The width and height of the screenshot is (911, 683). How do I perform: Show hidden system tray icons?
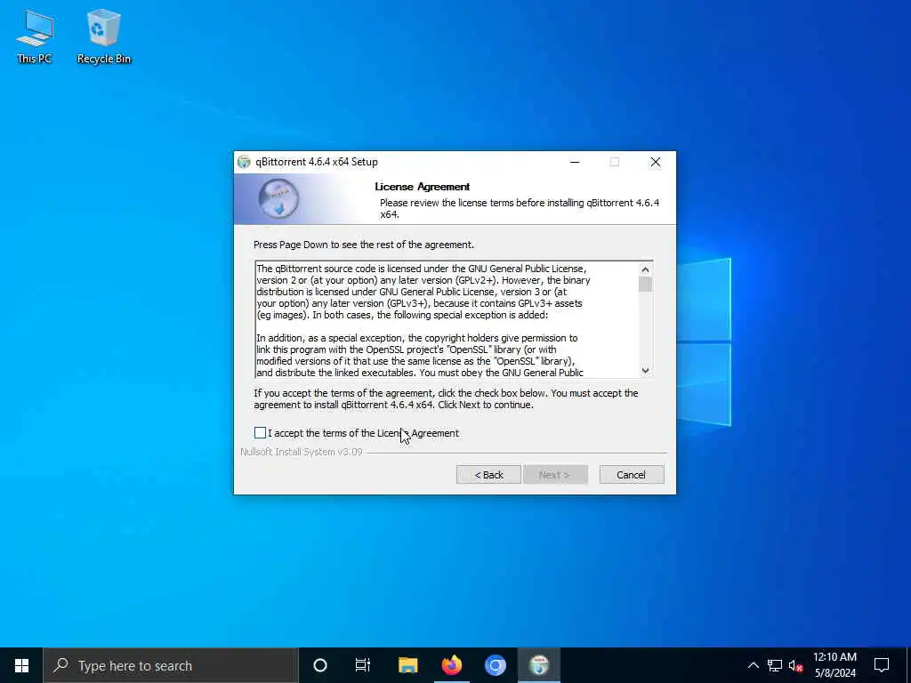[753, 665]
